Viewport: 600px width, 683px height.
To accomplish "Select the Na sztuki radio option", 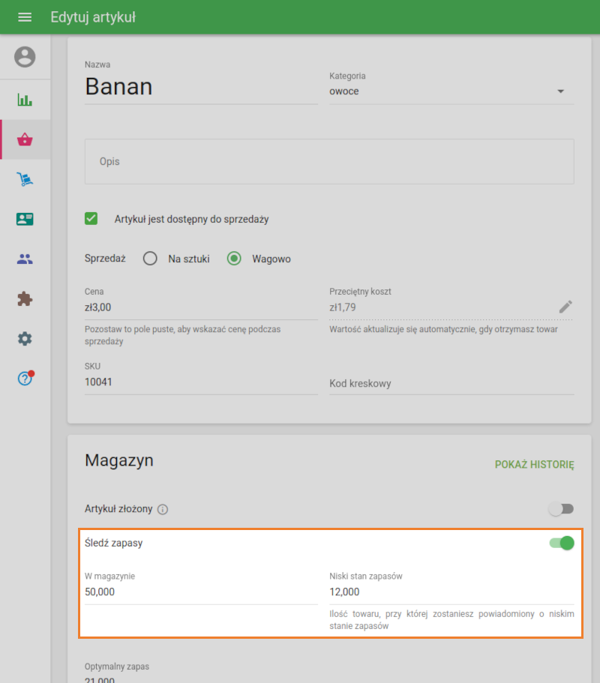I will click(150, 259).
